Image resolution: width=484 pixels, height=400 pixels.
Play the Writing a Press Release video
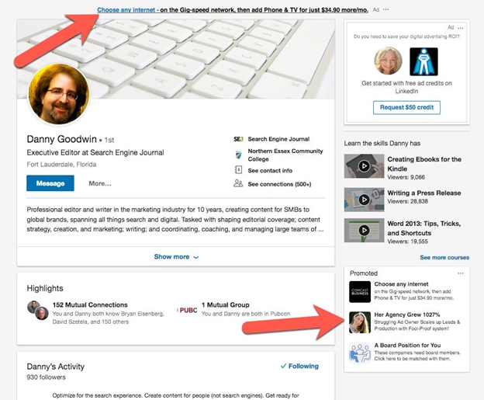[x=365, y=198]
